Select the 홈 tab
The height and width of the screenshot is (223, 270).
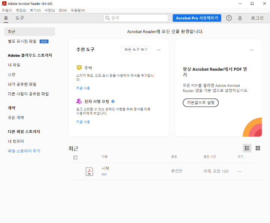(6, 18)
